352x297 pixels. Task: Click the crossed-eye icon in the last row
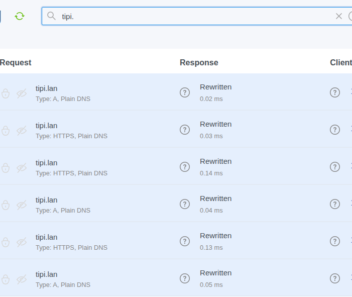21,279
